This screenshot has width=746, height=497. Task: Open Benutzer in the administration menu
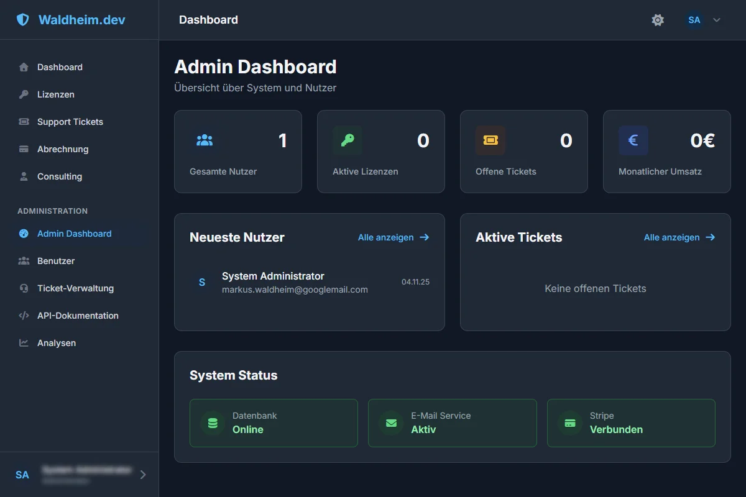pos(56,261)
